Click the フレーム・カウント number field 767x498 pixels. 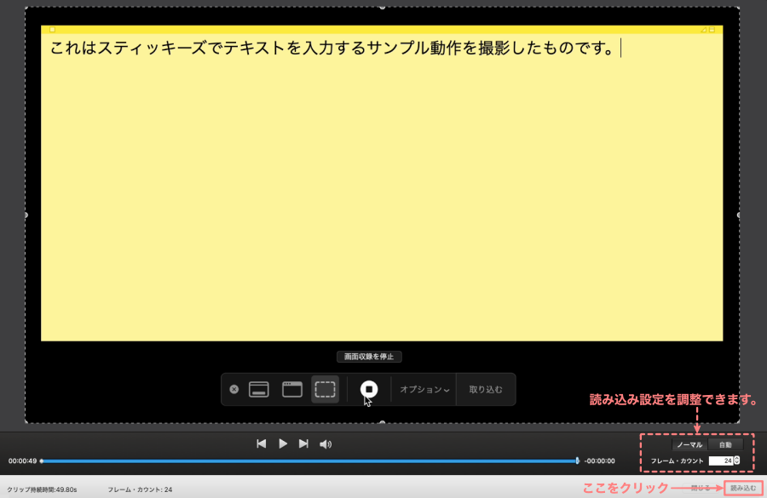tap(720, 461)
